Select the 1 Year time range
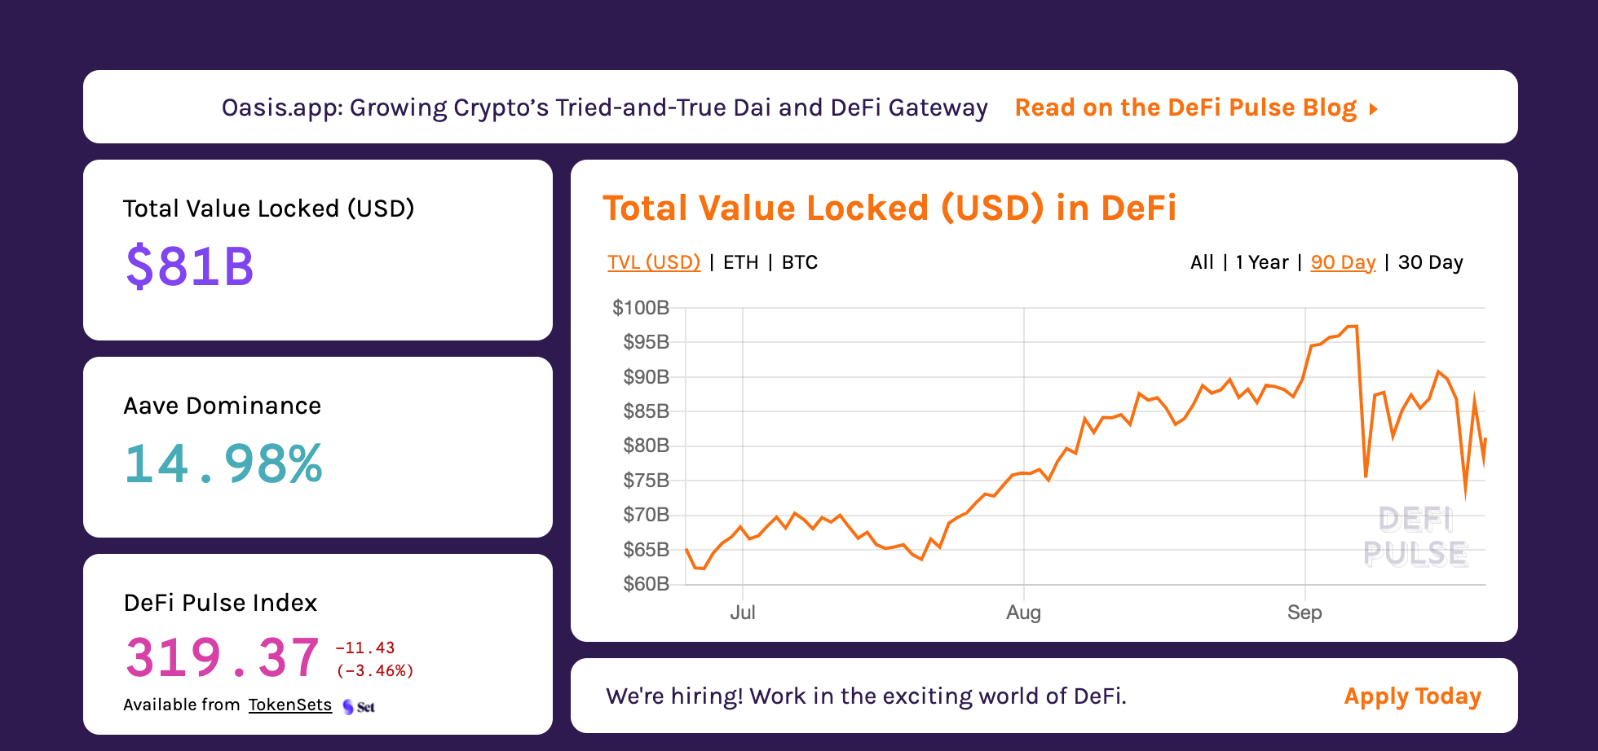Viewport: 1598px width, 751px height. (1261, 262)
